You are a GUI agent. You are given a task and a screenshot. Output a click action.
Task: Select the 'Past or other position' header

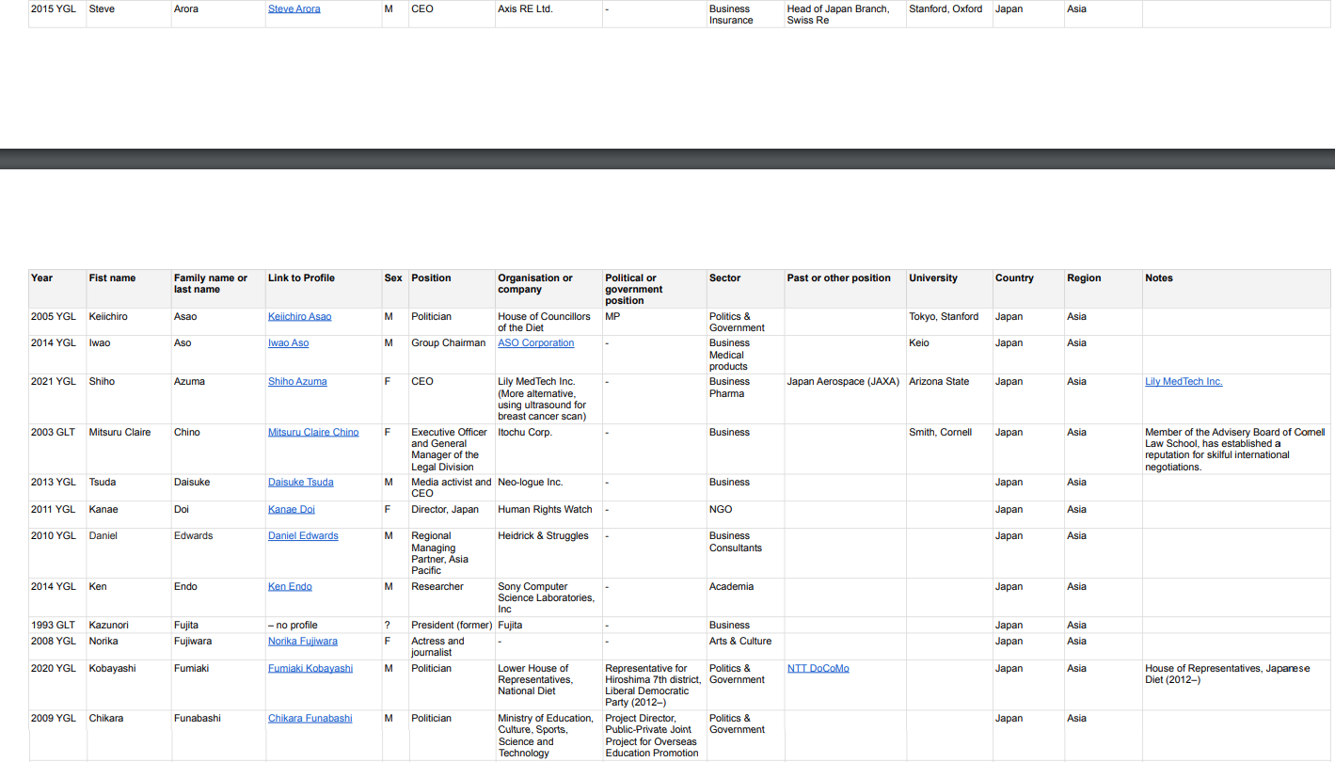pyautogui.click(x=846, y=289)
